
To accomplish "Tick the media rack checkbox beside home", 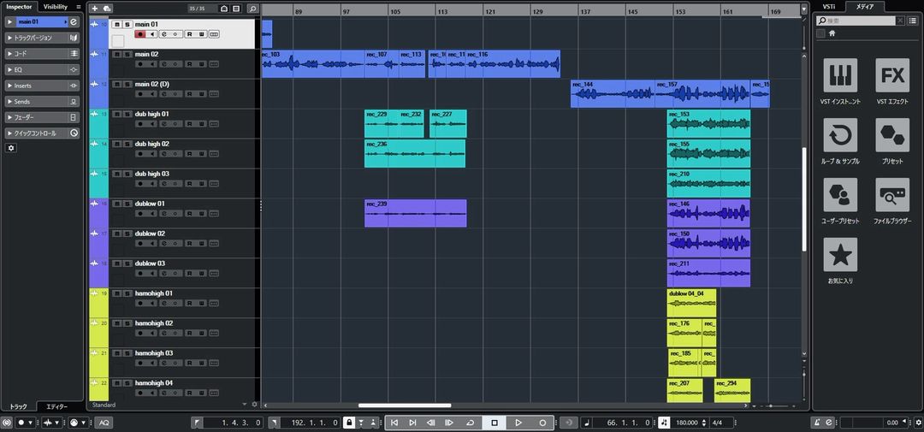I will [820, 33].
